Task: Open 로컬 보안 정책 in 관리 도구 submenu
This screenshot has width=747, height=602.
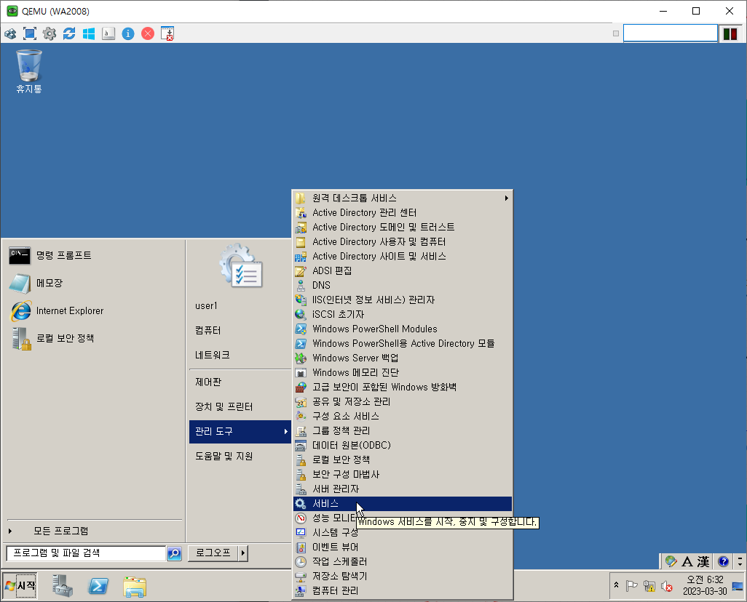Action: click(x=403, y=459)
